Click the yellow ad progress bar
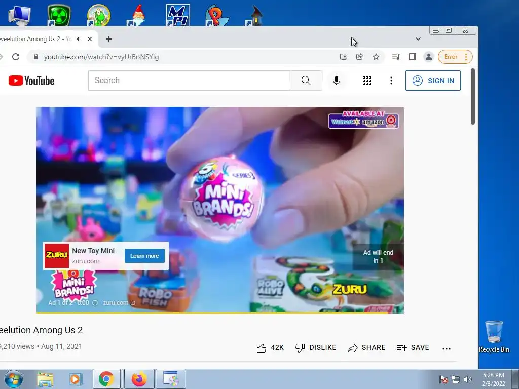 220,312
